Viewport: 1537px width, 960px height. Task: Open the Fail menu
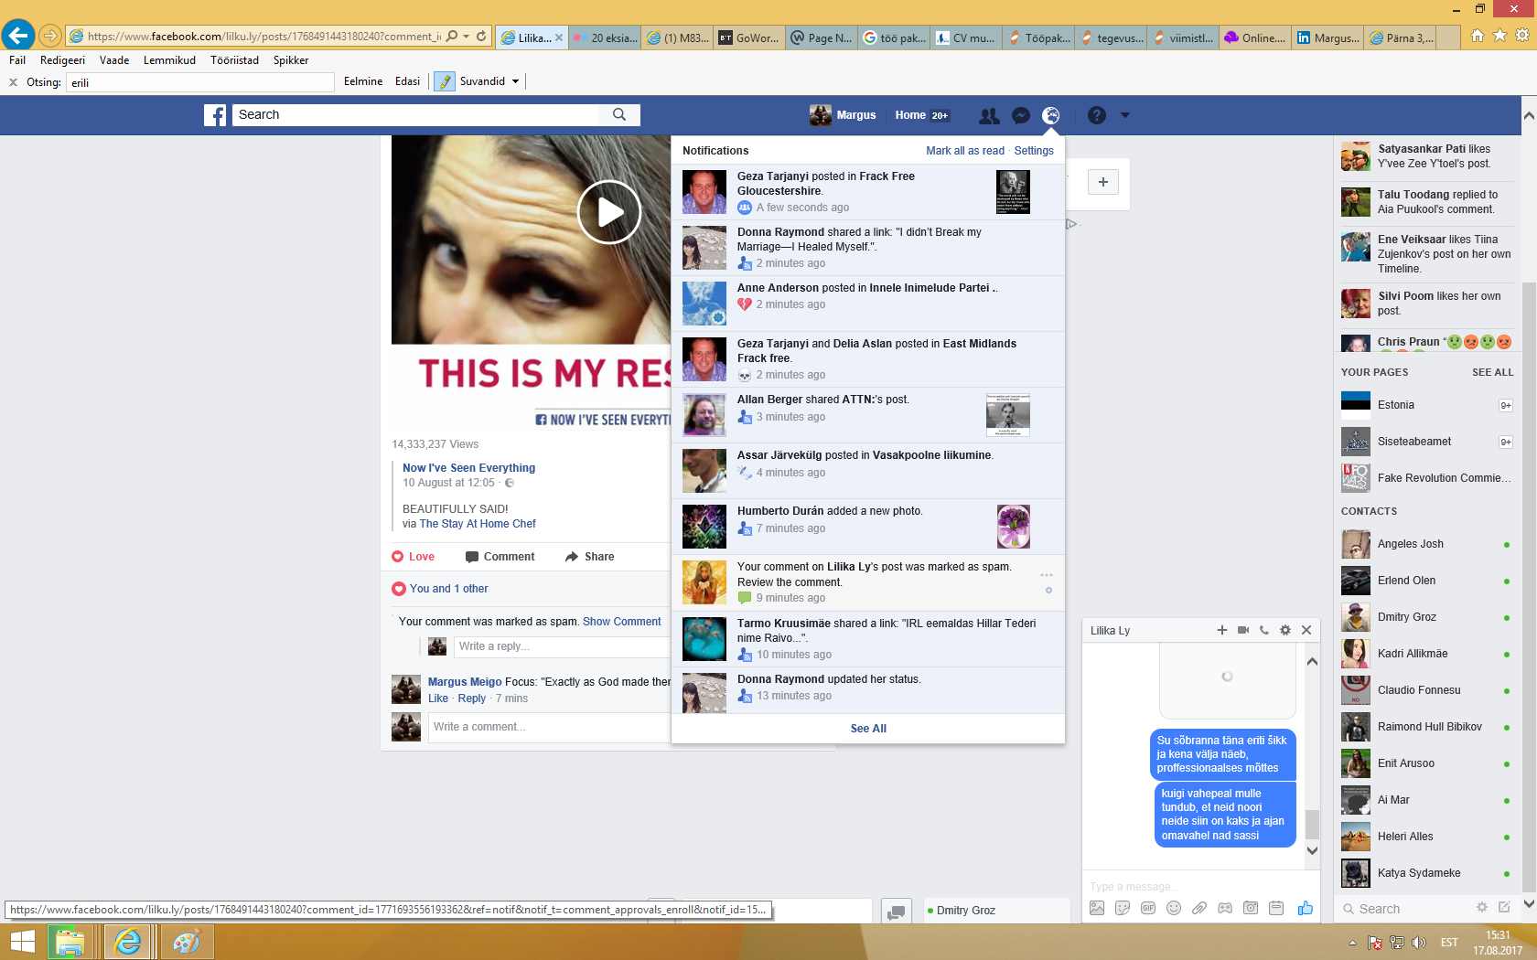tap(17, 60)
